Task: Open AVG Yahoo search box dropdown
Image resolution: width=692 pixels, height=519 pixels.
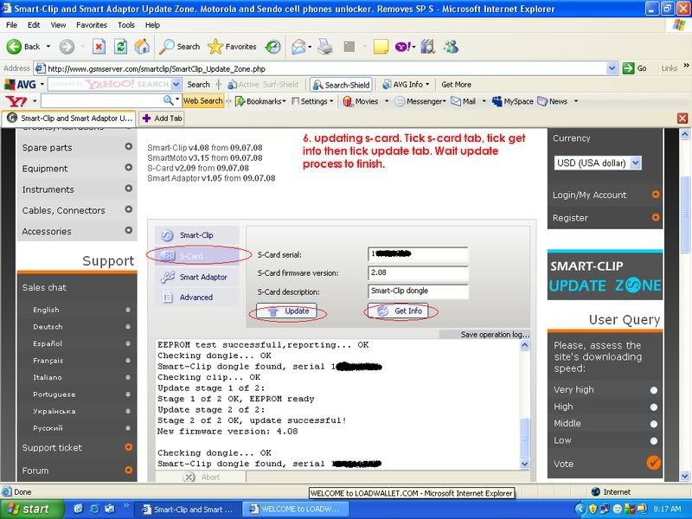Action: coord(176,84)
